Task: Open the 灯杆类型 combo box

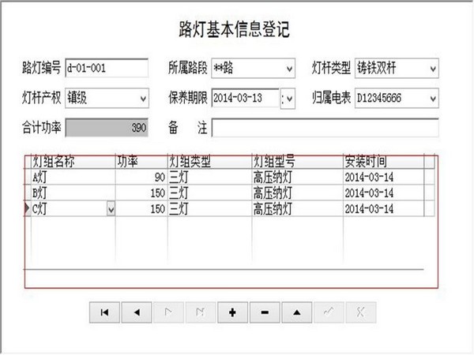Action: 432,69
